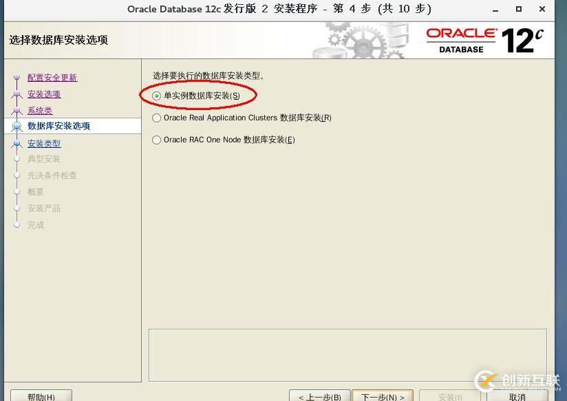Click the grayed 完成 step circle
Image resolution: width=567 pixels, height=401 pixels.
tap(17, 225)
